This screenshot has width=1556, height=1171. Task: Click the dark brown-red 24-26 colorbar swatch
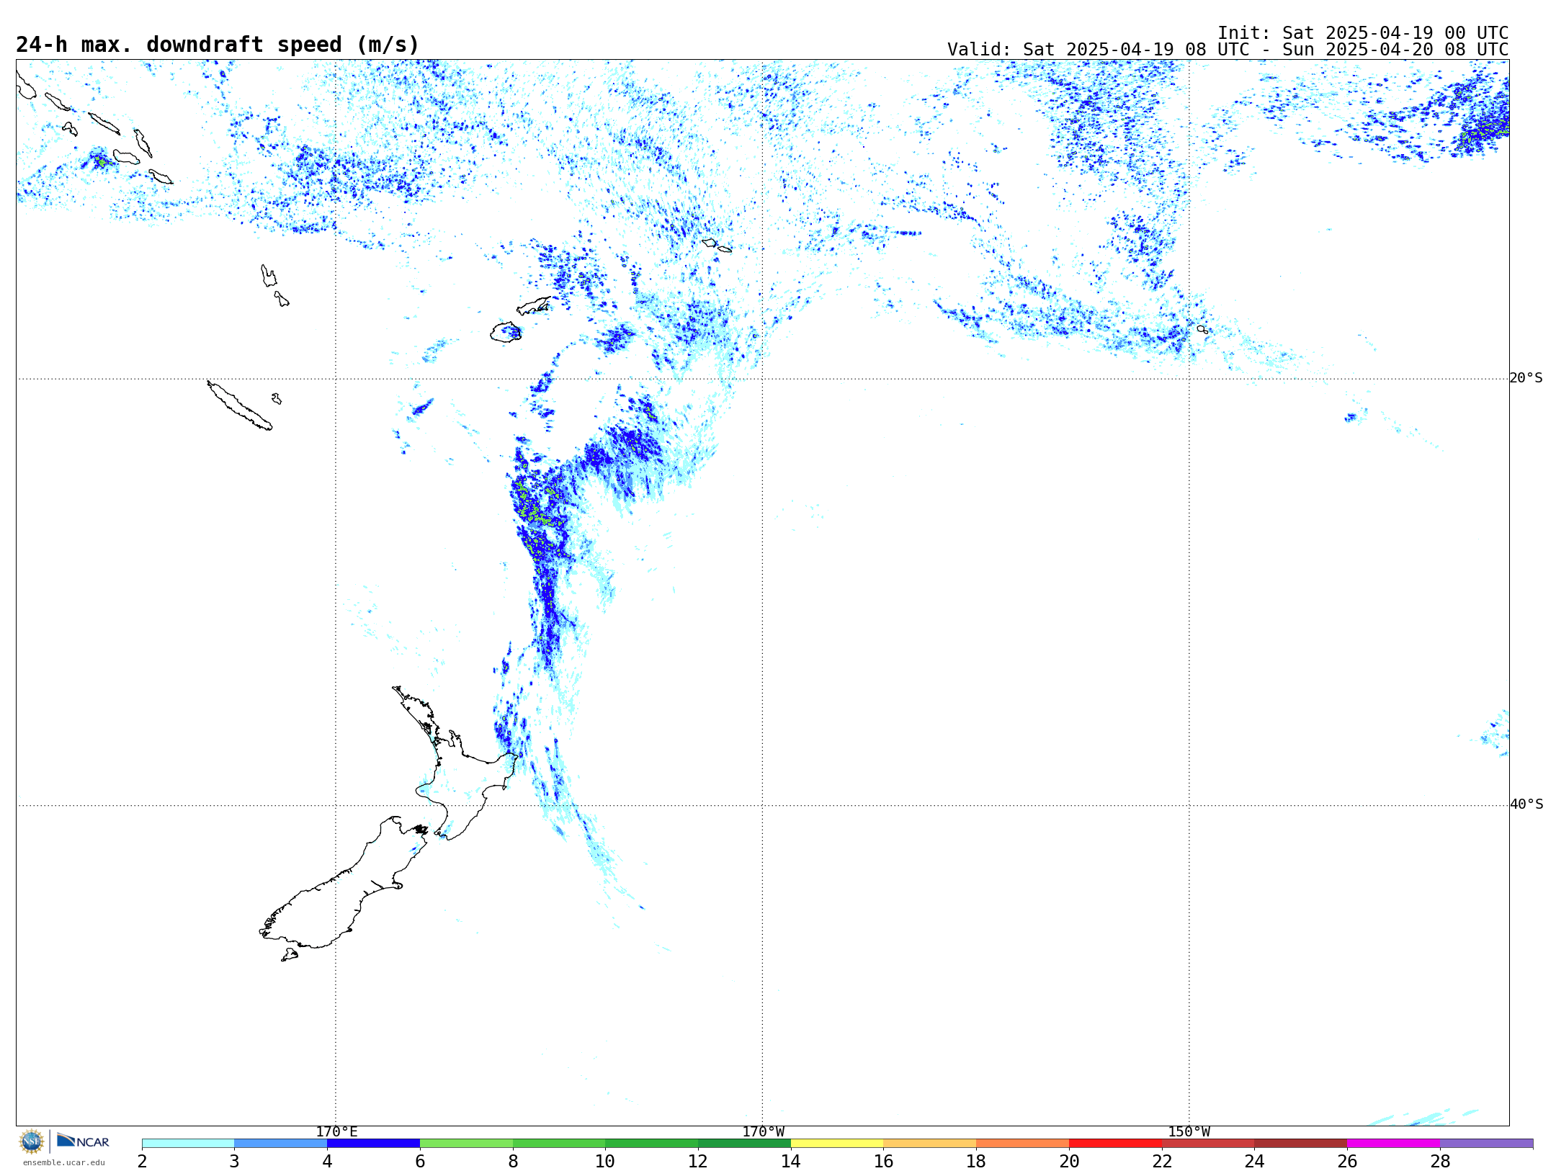coord(1301,1144)
